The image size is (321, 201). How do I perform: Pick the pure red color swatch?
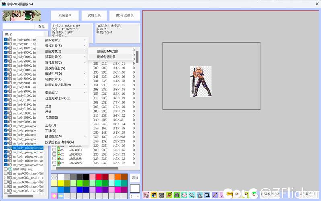(x=99, y=177)
